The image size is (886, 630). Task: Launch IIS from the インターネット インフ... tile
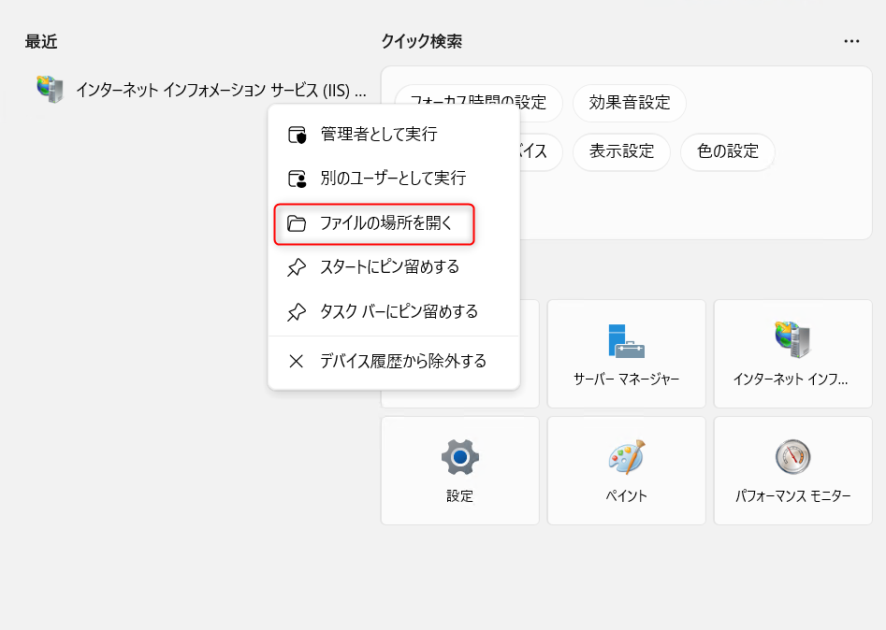click(792, 353)
